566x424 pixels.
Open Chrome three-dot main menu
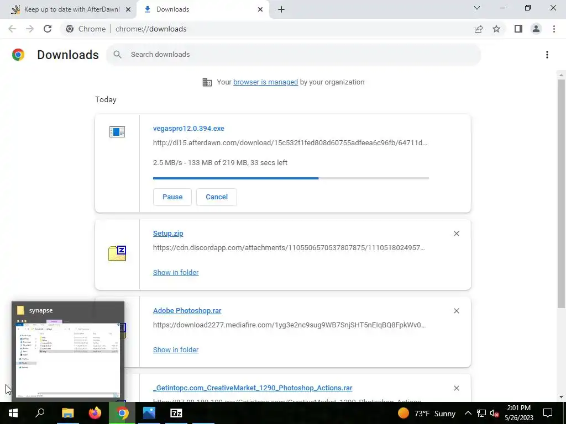tap(554, 29)
